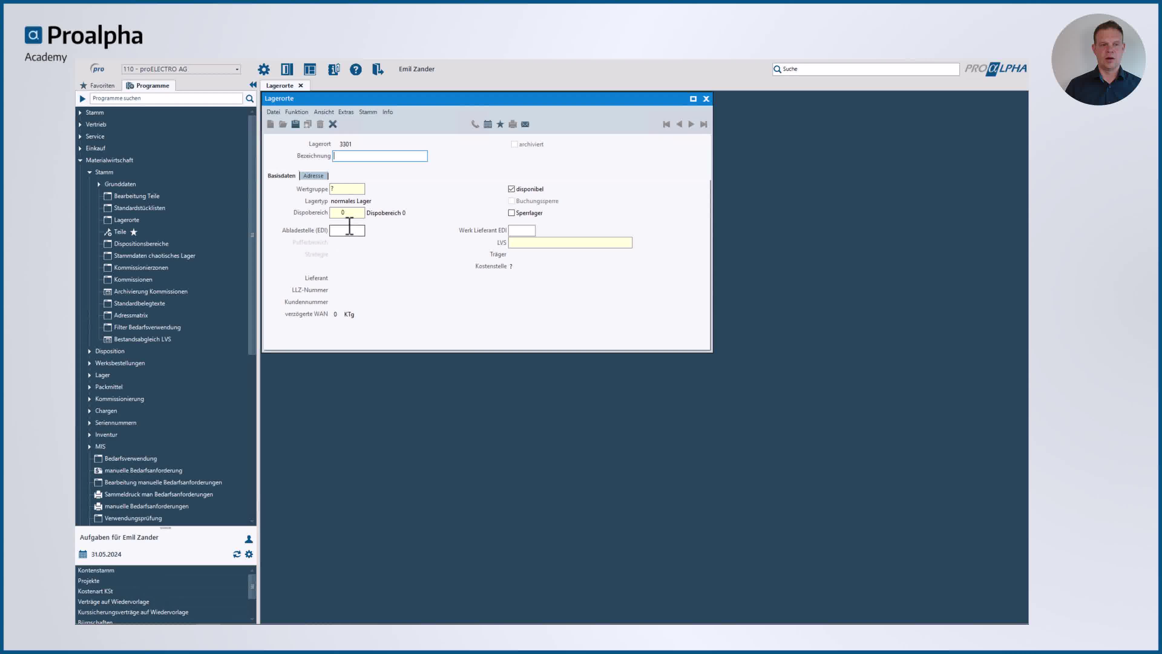This screenshot has height=654, width=1162.
Task: Cancel with the X icon in Lagerorte toolbar
Action: pyautogui.click(x=333, y=124)
